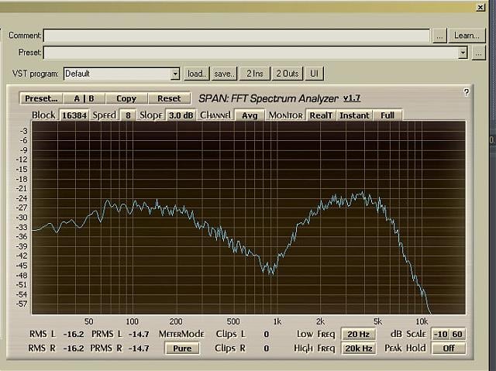The image size is (496, 371).
Task: Click the load.. button
Action: [x=197, y=74]
